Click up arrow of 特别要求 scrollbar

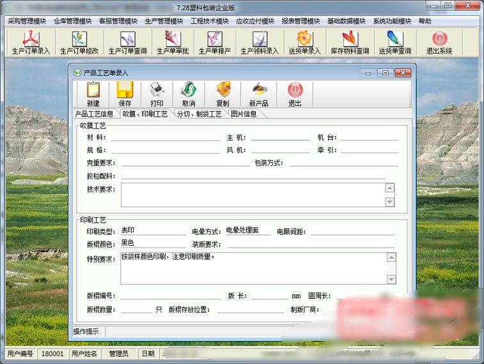[x=391, y=257]
